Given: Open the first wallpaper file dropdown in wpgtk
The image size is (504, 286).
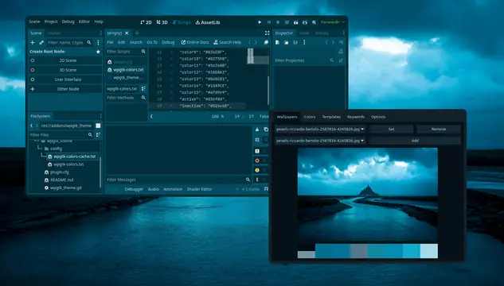Looking at the screenshot, I should coord(320,129).
